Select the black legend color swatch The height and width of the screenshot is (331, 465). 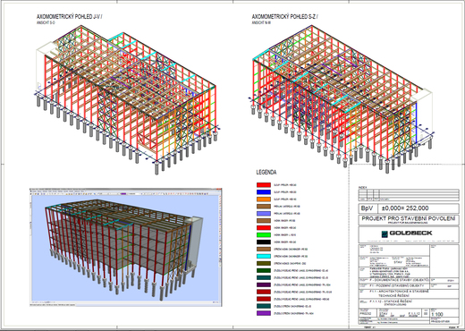pyautogui.click(x=264, y=242)
